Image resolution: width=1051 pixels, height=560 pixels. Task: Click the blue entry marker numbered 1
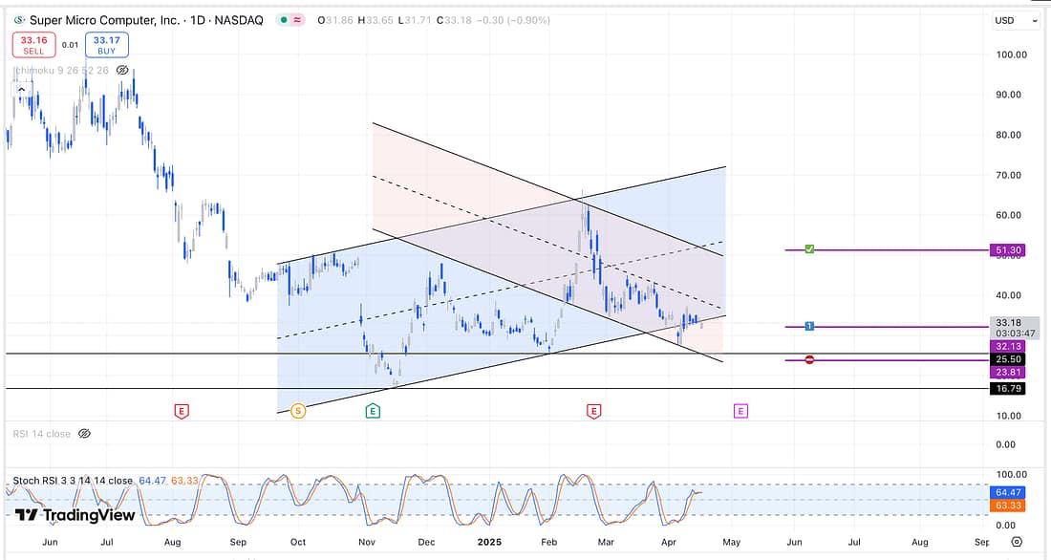click(x=809, y=327)
